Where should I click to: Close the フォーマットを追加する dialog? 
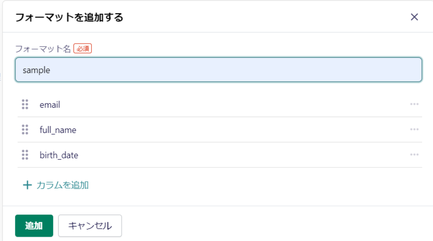coord(414,17)
